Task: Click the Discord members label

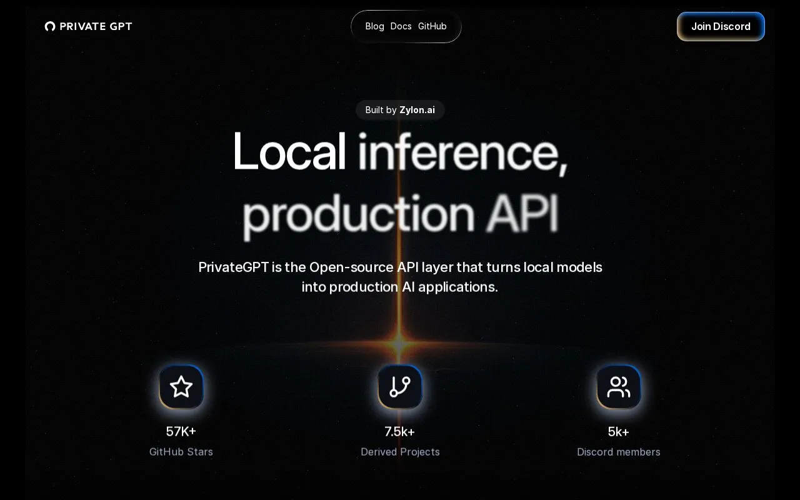Action: pos(619,452)
